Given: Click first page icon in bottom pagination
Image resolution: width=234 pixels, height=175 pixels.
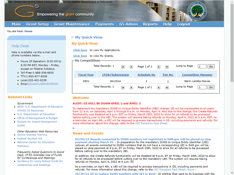Looking at the screenshot, I should coord(123,87).
